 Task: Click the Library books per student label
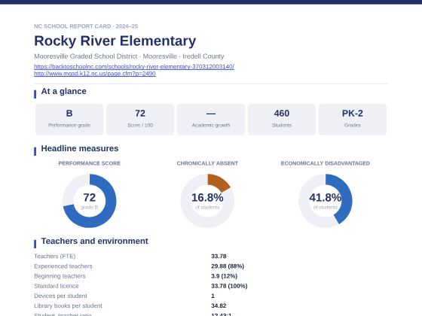[68, 305]
